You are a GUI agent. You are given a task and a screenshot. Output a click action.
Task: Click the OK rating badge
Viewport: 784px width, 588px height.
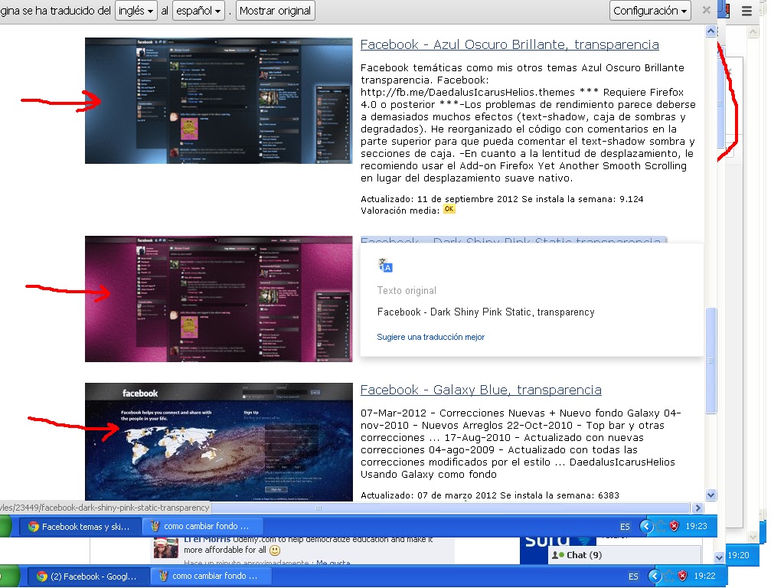449,209
